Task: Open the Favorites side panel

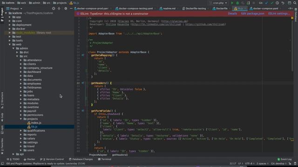Action: click(x=2, y=146)
